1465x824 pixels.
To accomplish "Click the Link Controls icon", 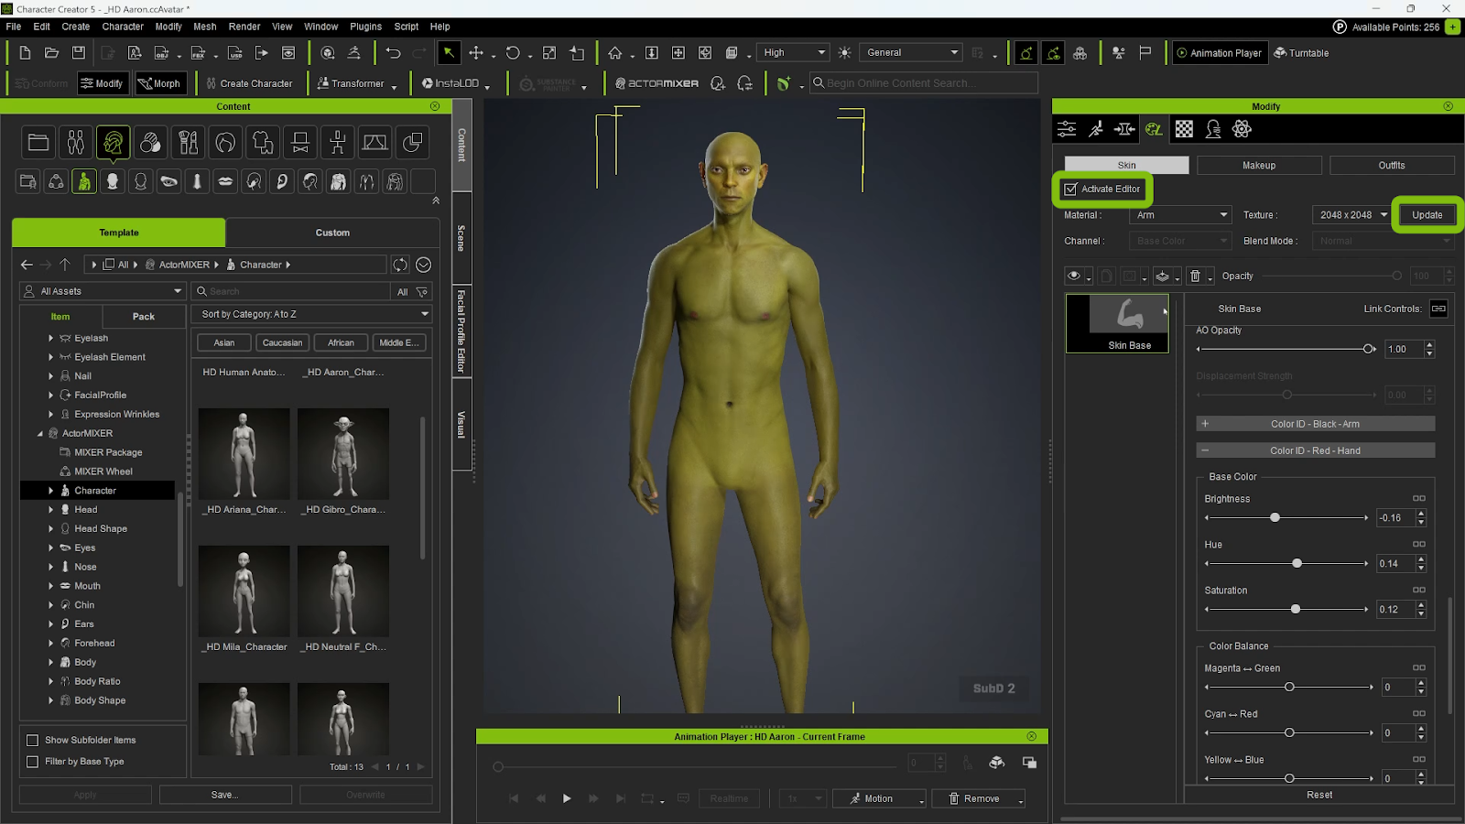I will tap(1438, 309).
